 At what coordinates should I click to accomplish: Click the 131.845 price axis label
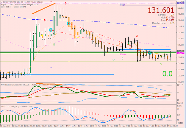click(x=180, y=32)
